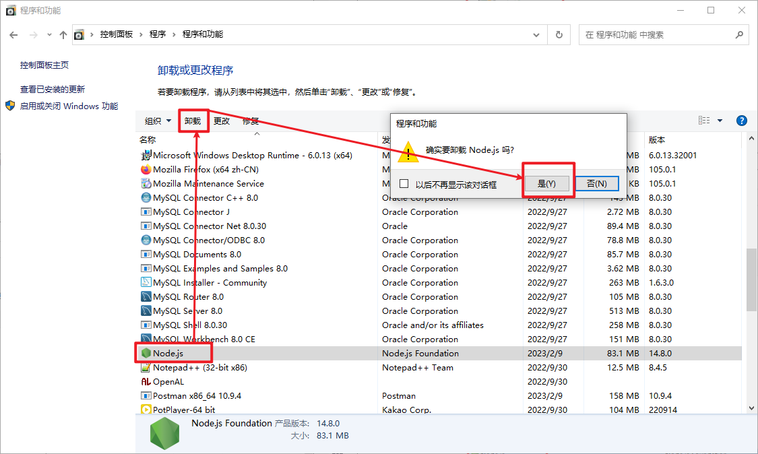Screen dimensions: 758x454
Task: Click version 6.0.13.32001 cell
Action: (x=673, y=155)
